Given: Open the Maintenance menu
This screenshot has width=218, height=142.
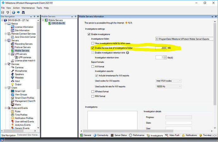Looking at the screenshot, I should 29,8.
